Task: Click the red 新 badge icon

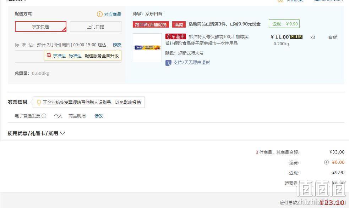Action: [49, 55]
